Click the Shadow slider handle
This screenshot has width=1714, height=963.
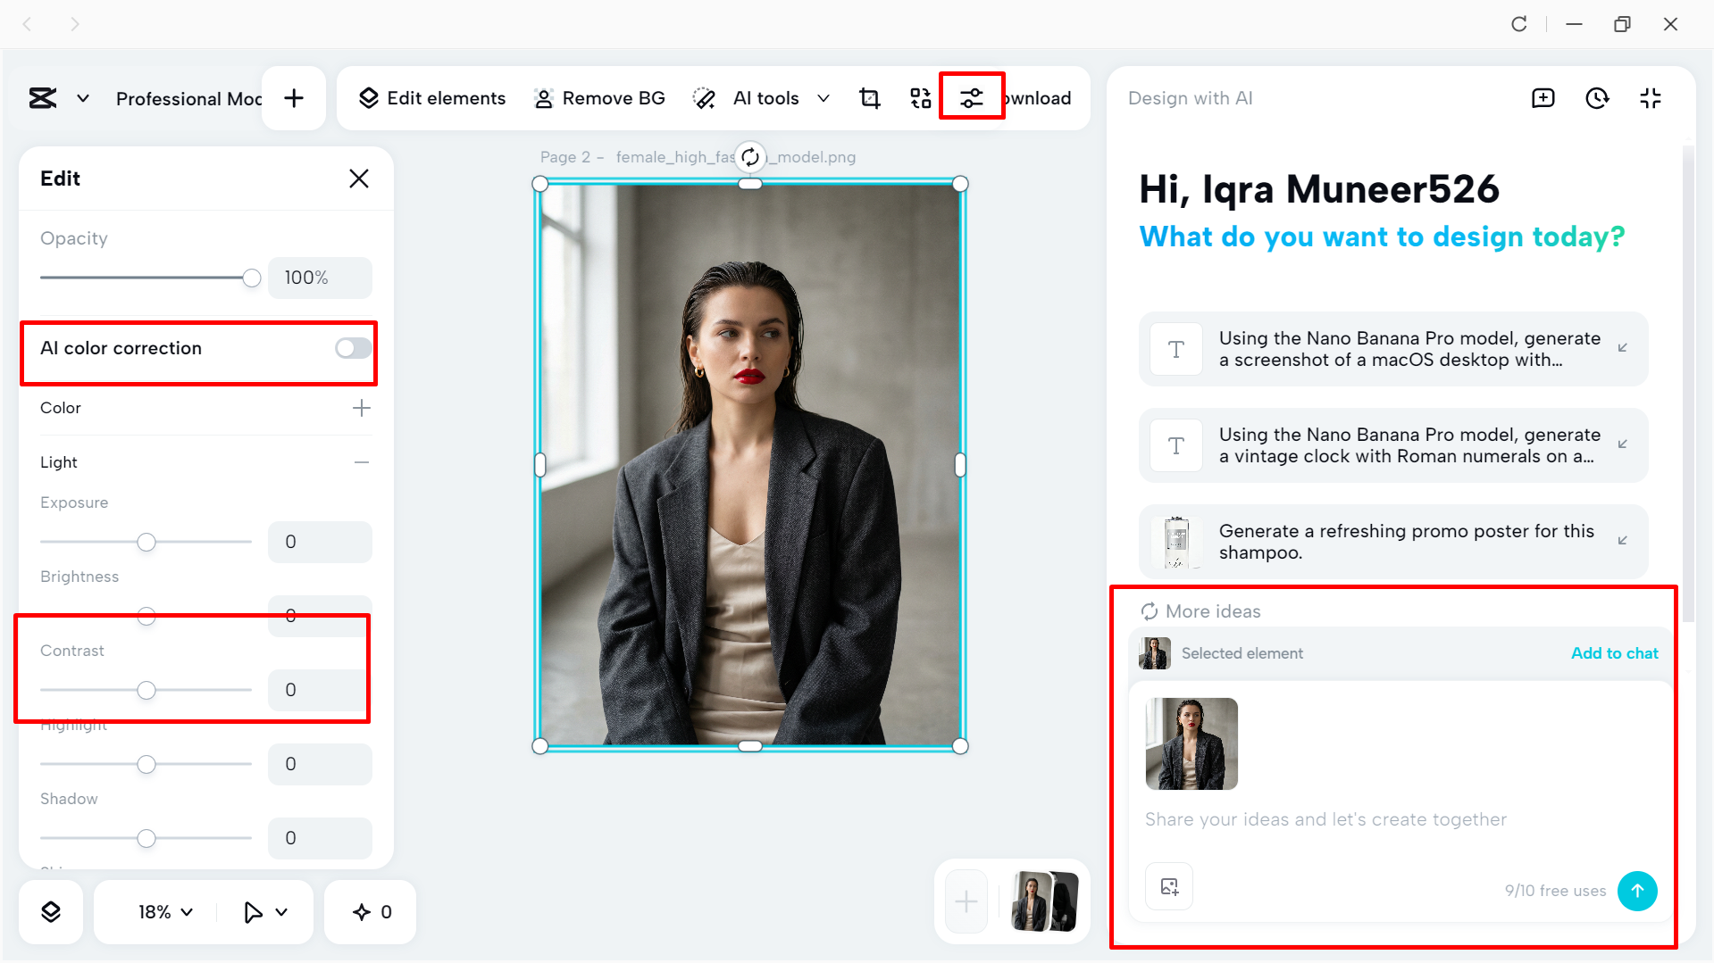(146, 838)
